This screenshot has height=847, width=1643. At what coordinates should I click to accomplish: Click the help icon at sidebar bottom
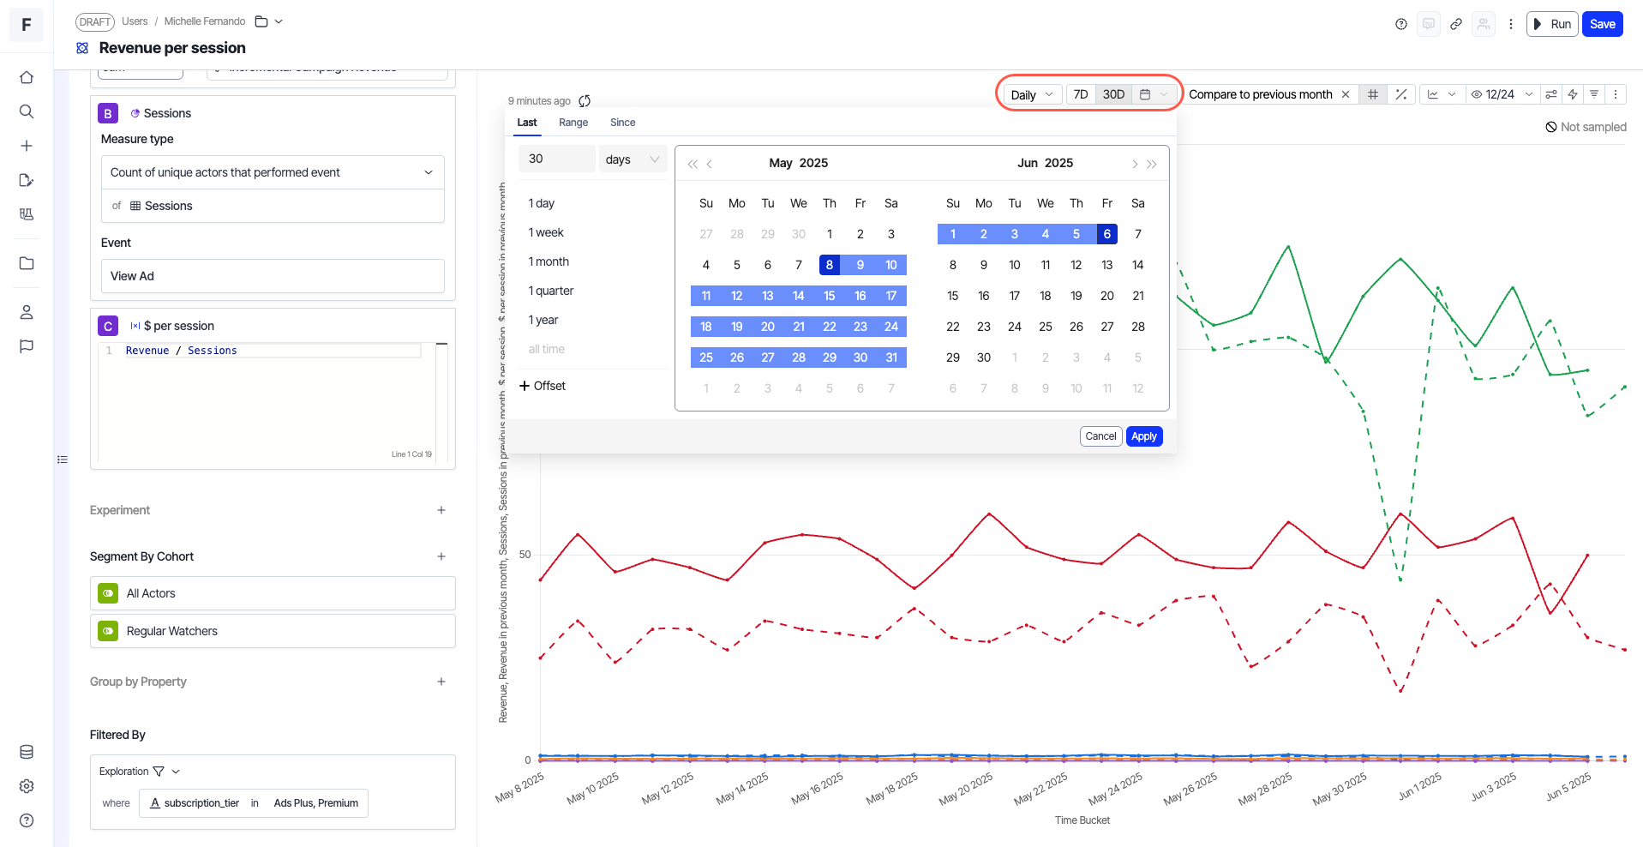click(x=27, y=820)
